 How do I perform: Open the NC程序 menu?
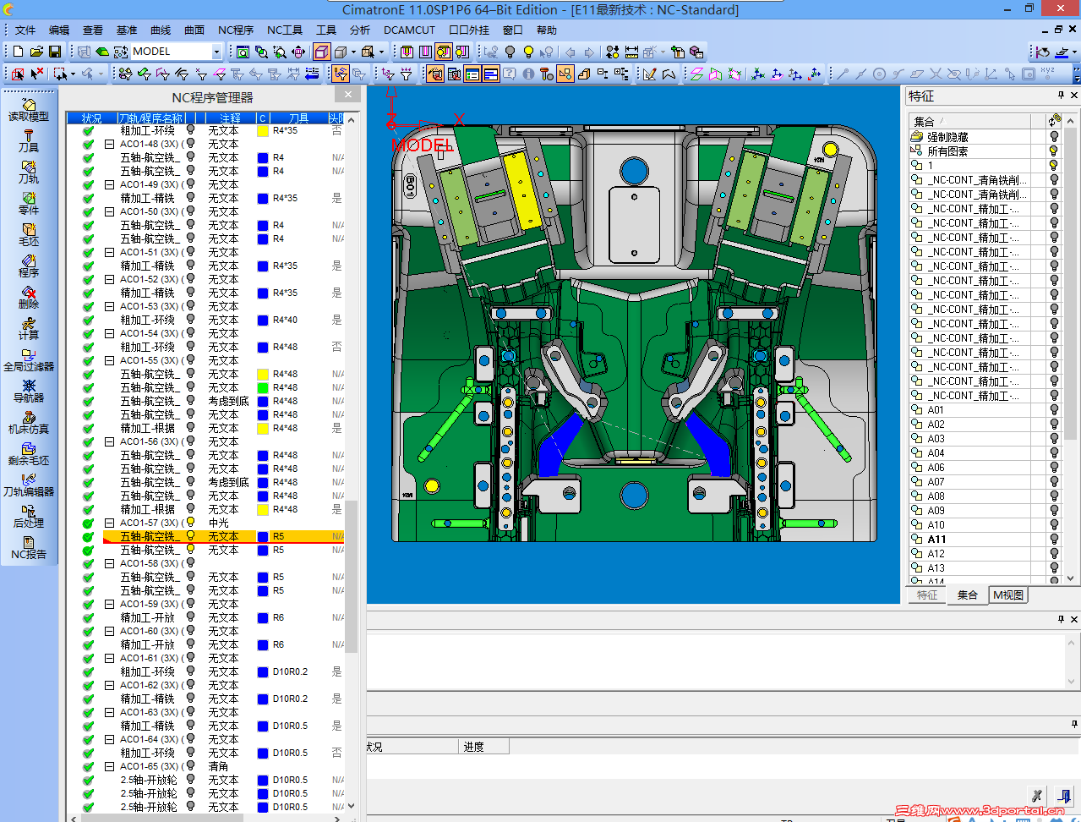(236, 30)
